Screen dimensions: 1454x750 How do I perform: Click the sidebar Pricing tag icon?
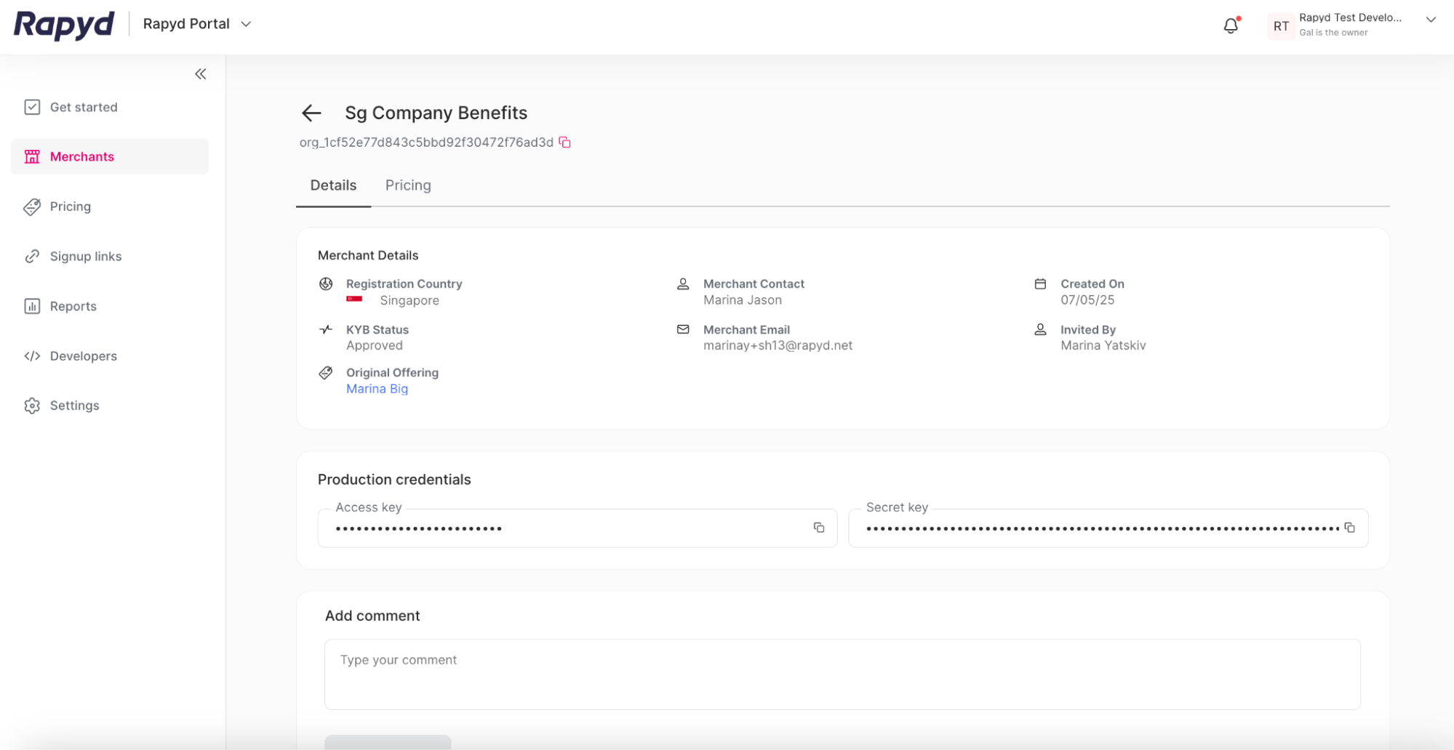32,206
